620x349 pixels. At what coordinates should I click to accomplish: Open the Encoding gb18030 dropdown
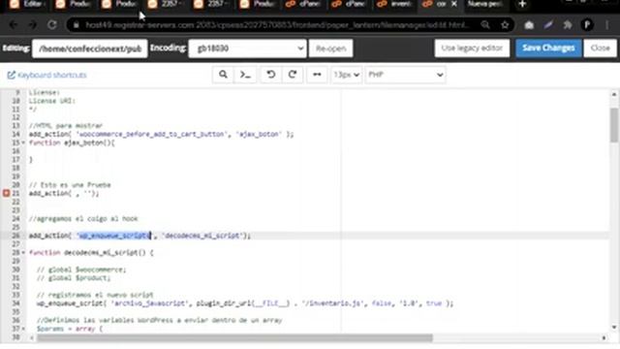coord(248,48)
